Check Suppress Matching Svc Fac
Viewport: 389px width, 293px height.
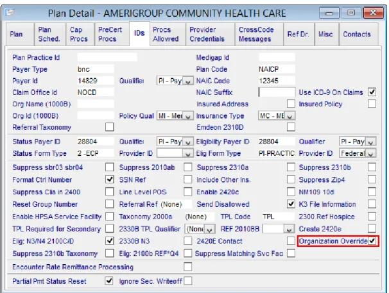click(x=291, y=253)
